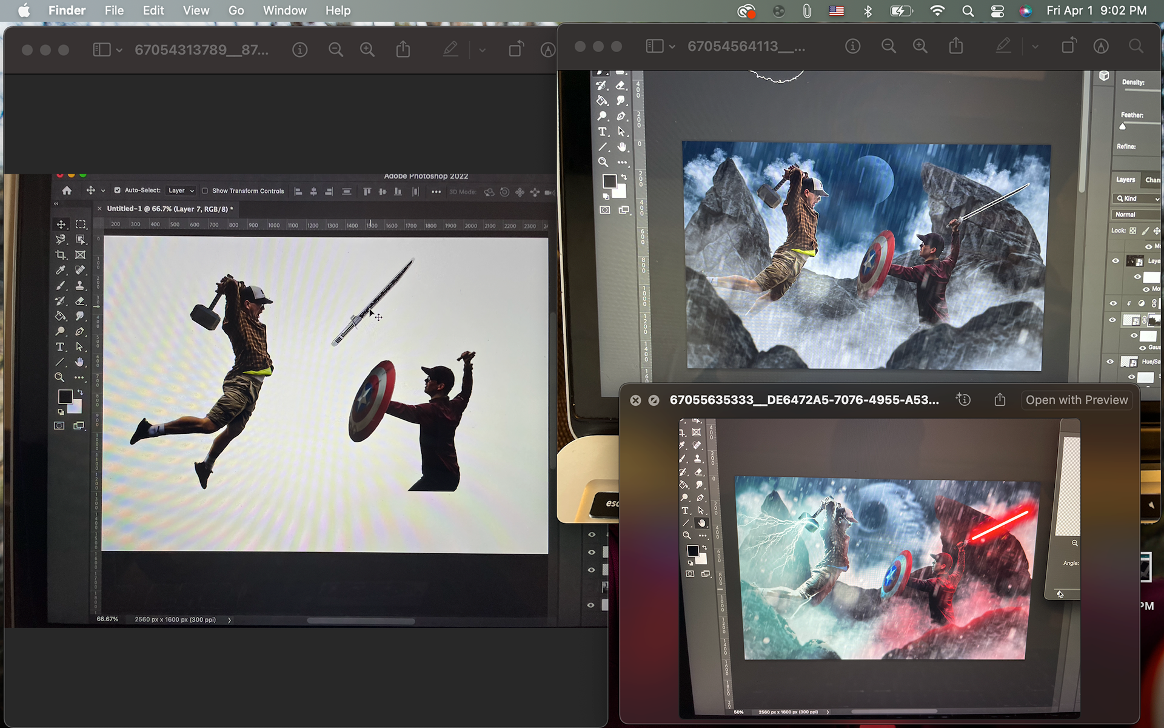Click Inspector info icon in 67054564113 Preview window

click(852, 46)
